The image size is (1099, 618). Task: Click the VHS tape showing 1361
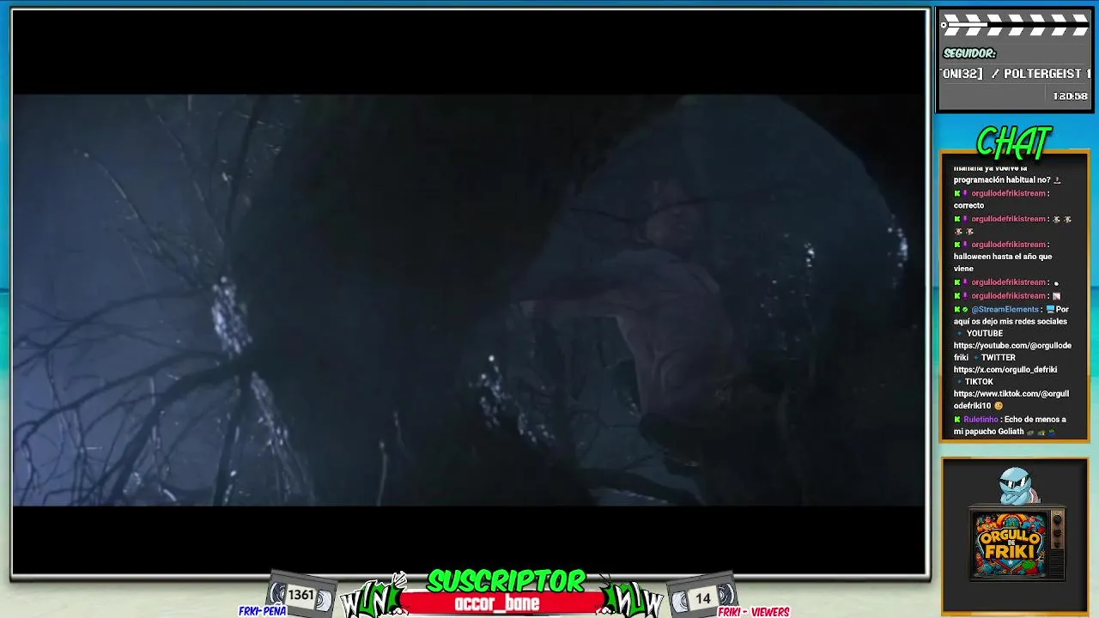point(301,595)
